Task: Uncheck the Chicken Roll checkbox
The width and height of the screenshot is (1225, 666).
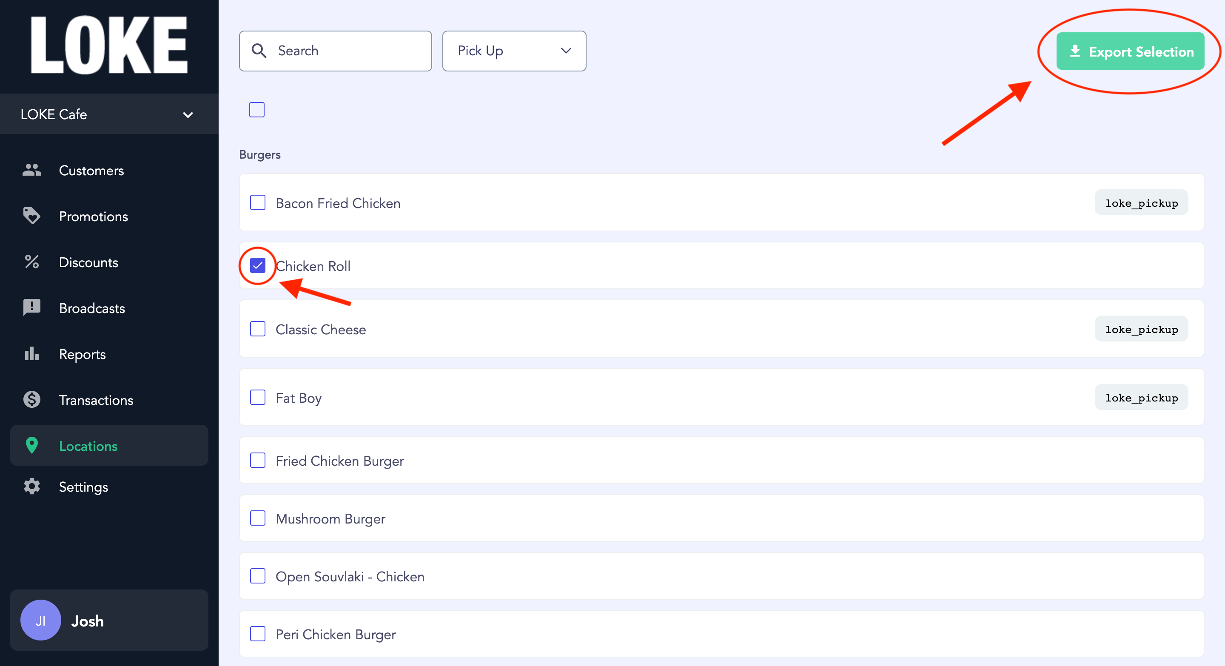Action: pyautogui.click(x=258, y=265)
